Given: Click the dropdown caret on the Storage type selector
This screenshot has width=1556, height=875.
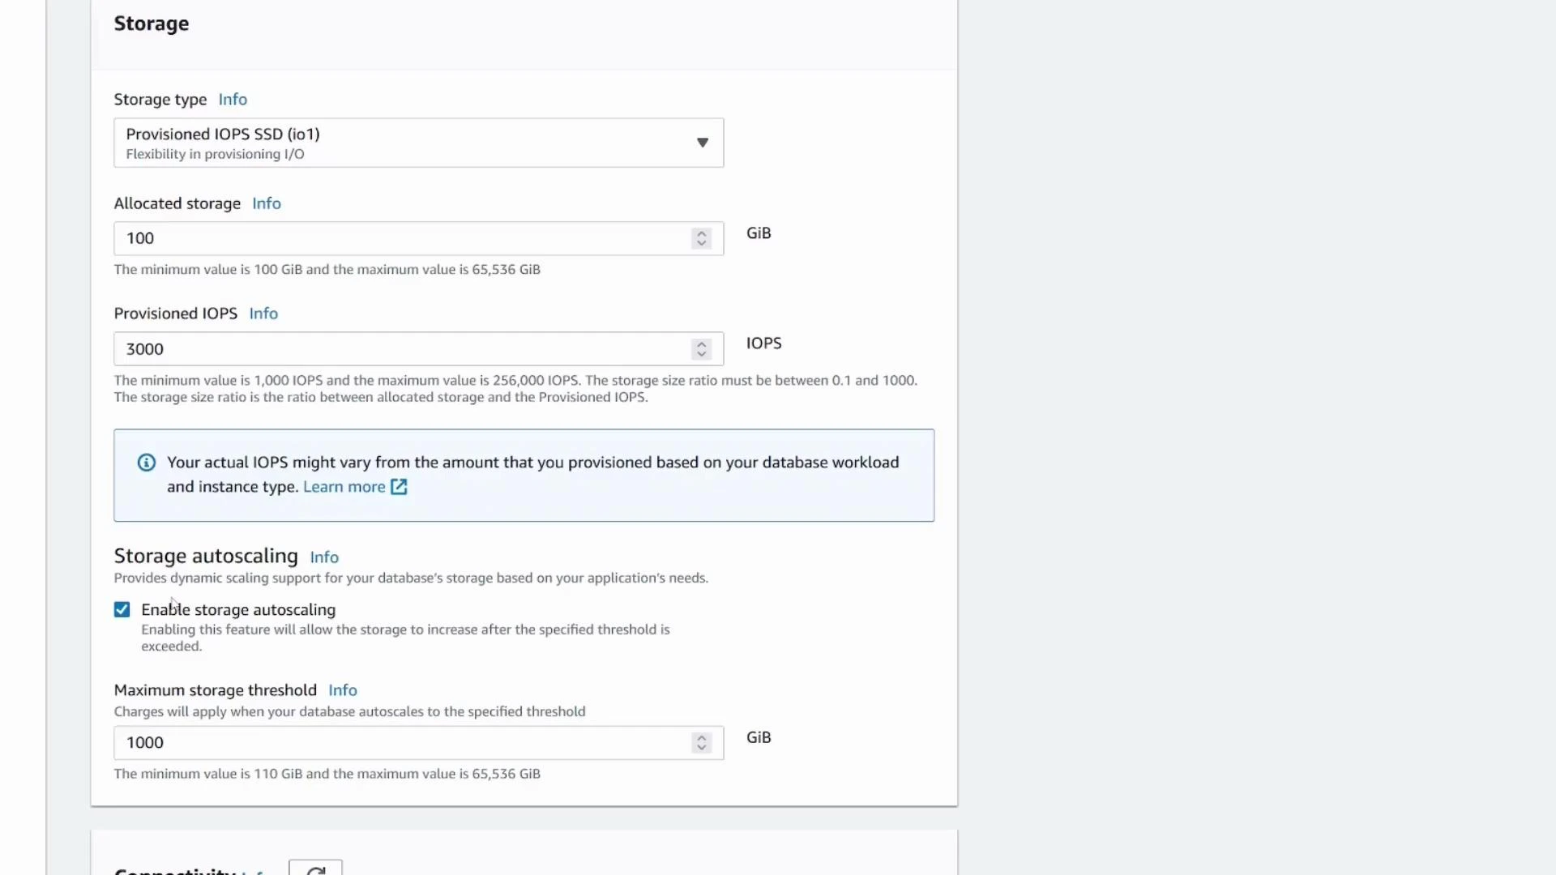Looking at the screenshot, I should [x=702, y=143].
